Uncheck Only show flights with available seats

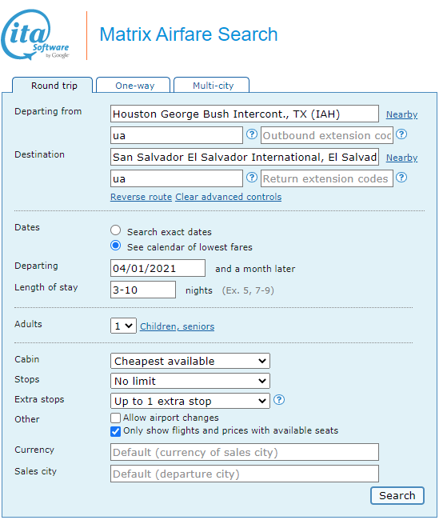[115, 431]
